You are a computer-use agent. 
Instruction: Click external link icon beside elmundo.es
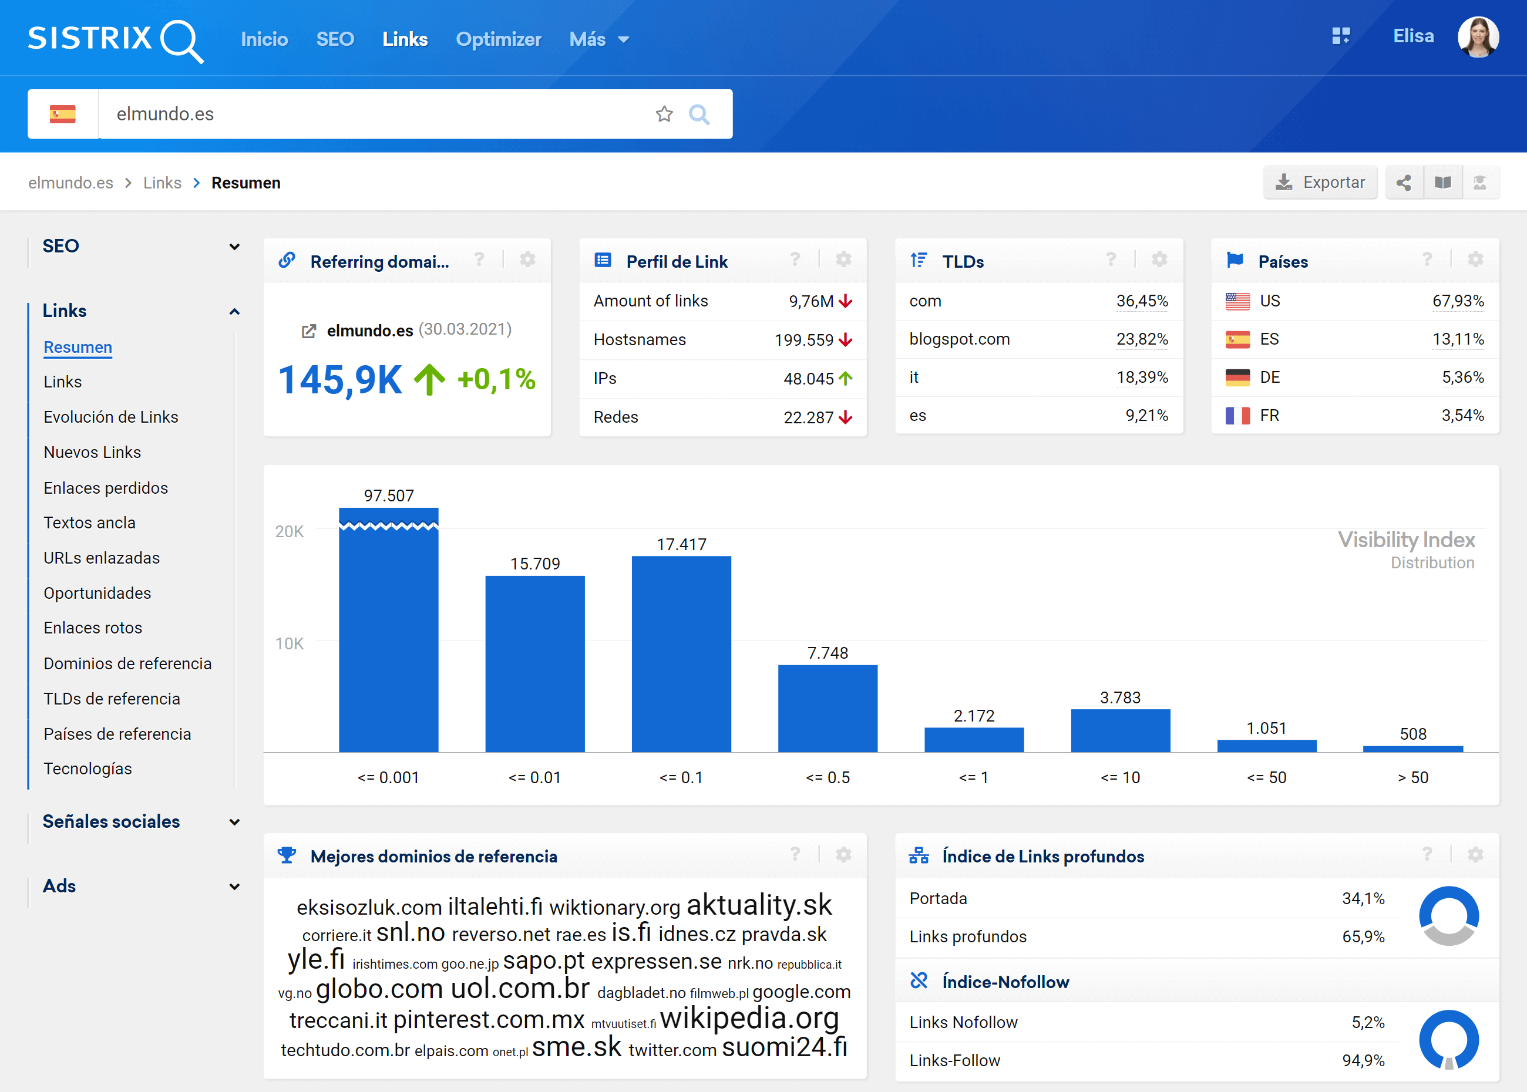[x=309, y=331]
